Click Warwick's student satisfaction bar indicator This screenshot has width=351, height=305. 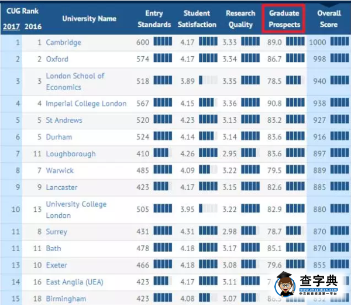208,170
